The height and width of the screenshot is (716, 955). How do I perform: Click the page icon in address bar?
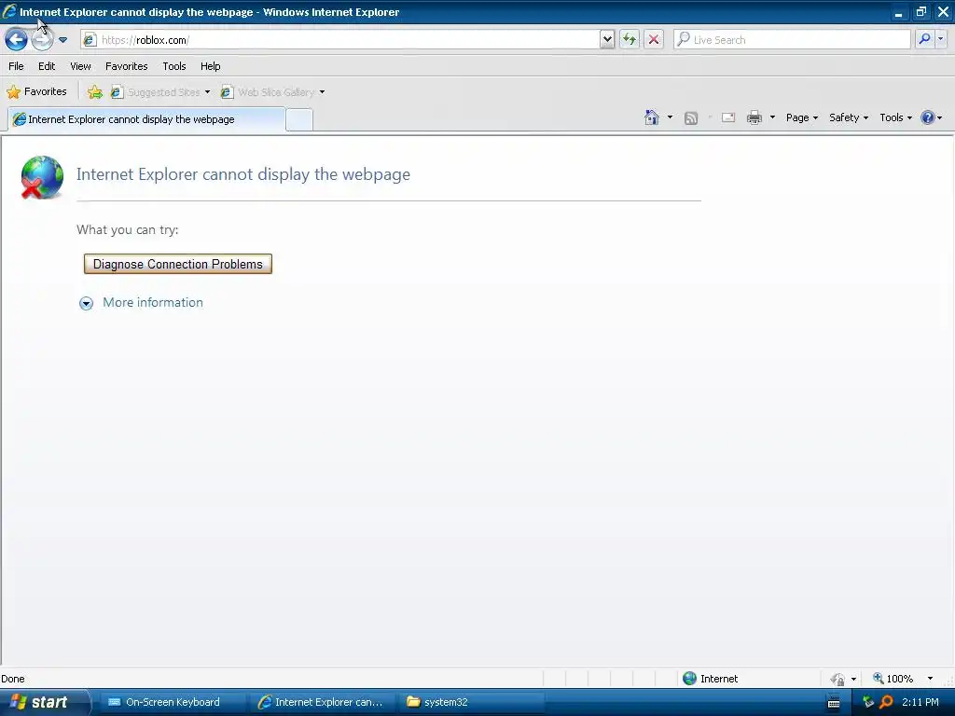[x=90, y=40]
